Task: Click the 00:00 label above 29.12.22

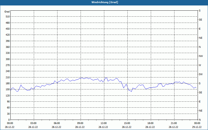Action: (197, 123)
